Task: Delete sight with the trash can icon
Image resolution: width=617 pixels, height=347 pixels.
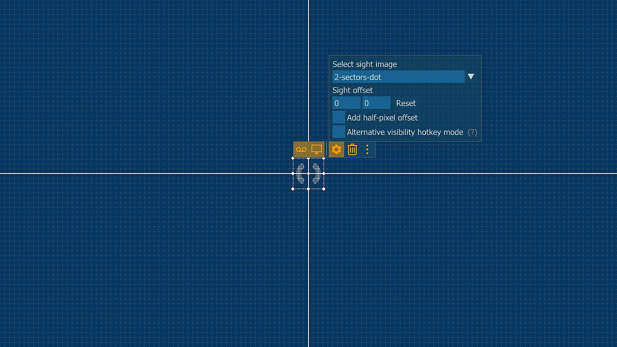Action: pos(352,149)
